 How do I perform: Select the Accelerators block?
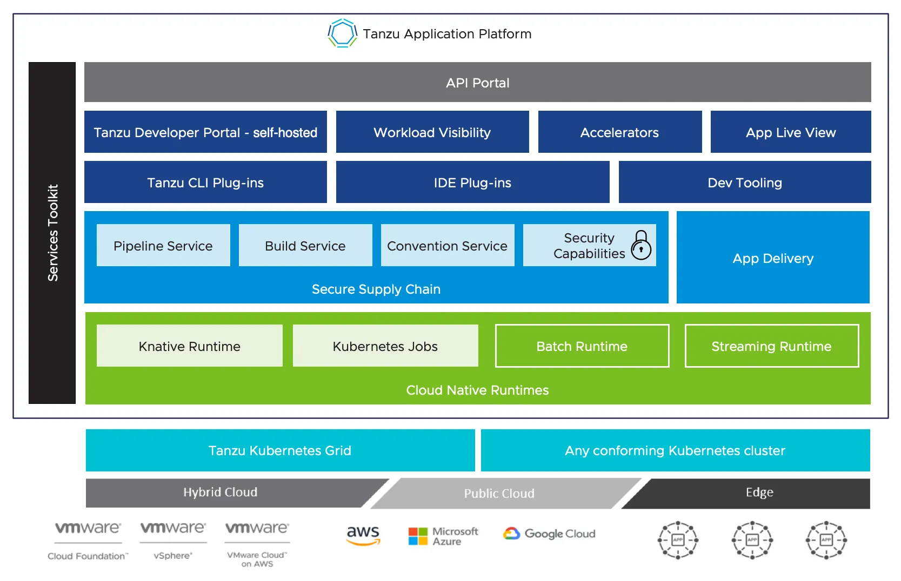tap(620, 132)
